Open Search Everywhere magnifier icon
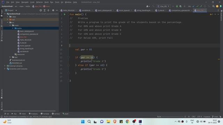Viewport: 223px width, 125px height. (213, 6)
